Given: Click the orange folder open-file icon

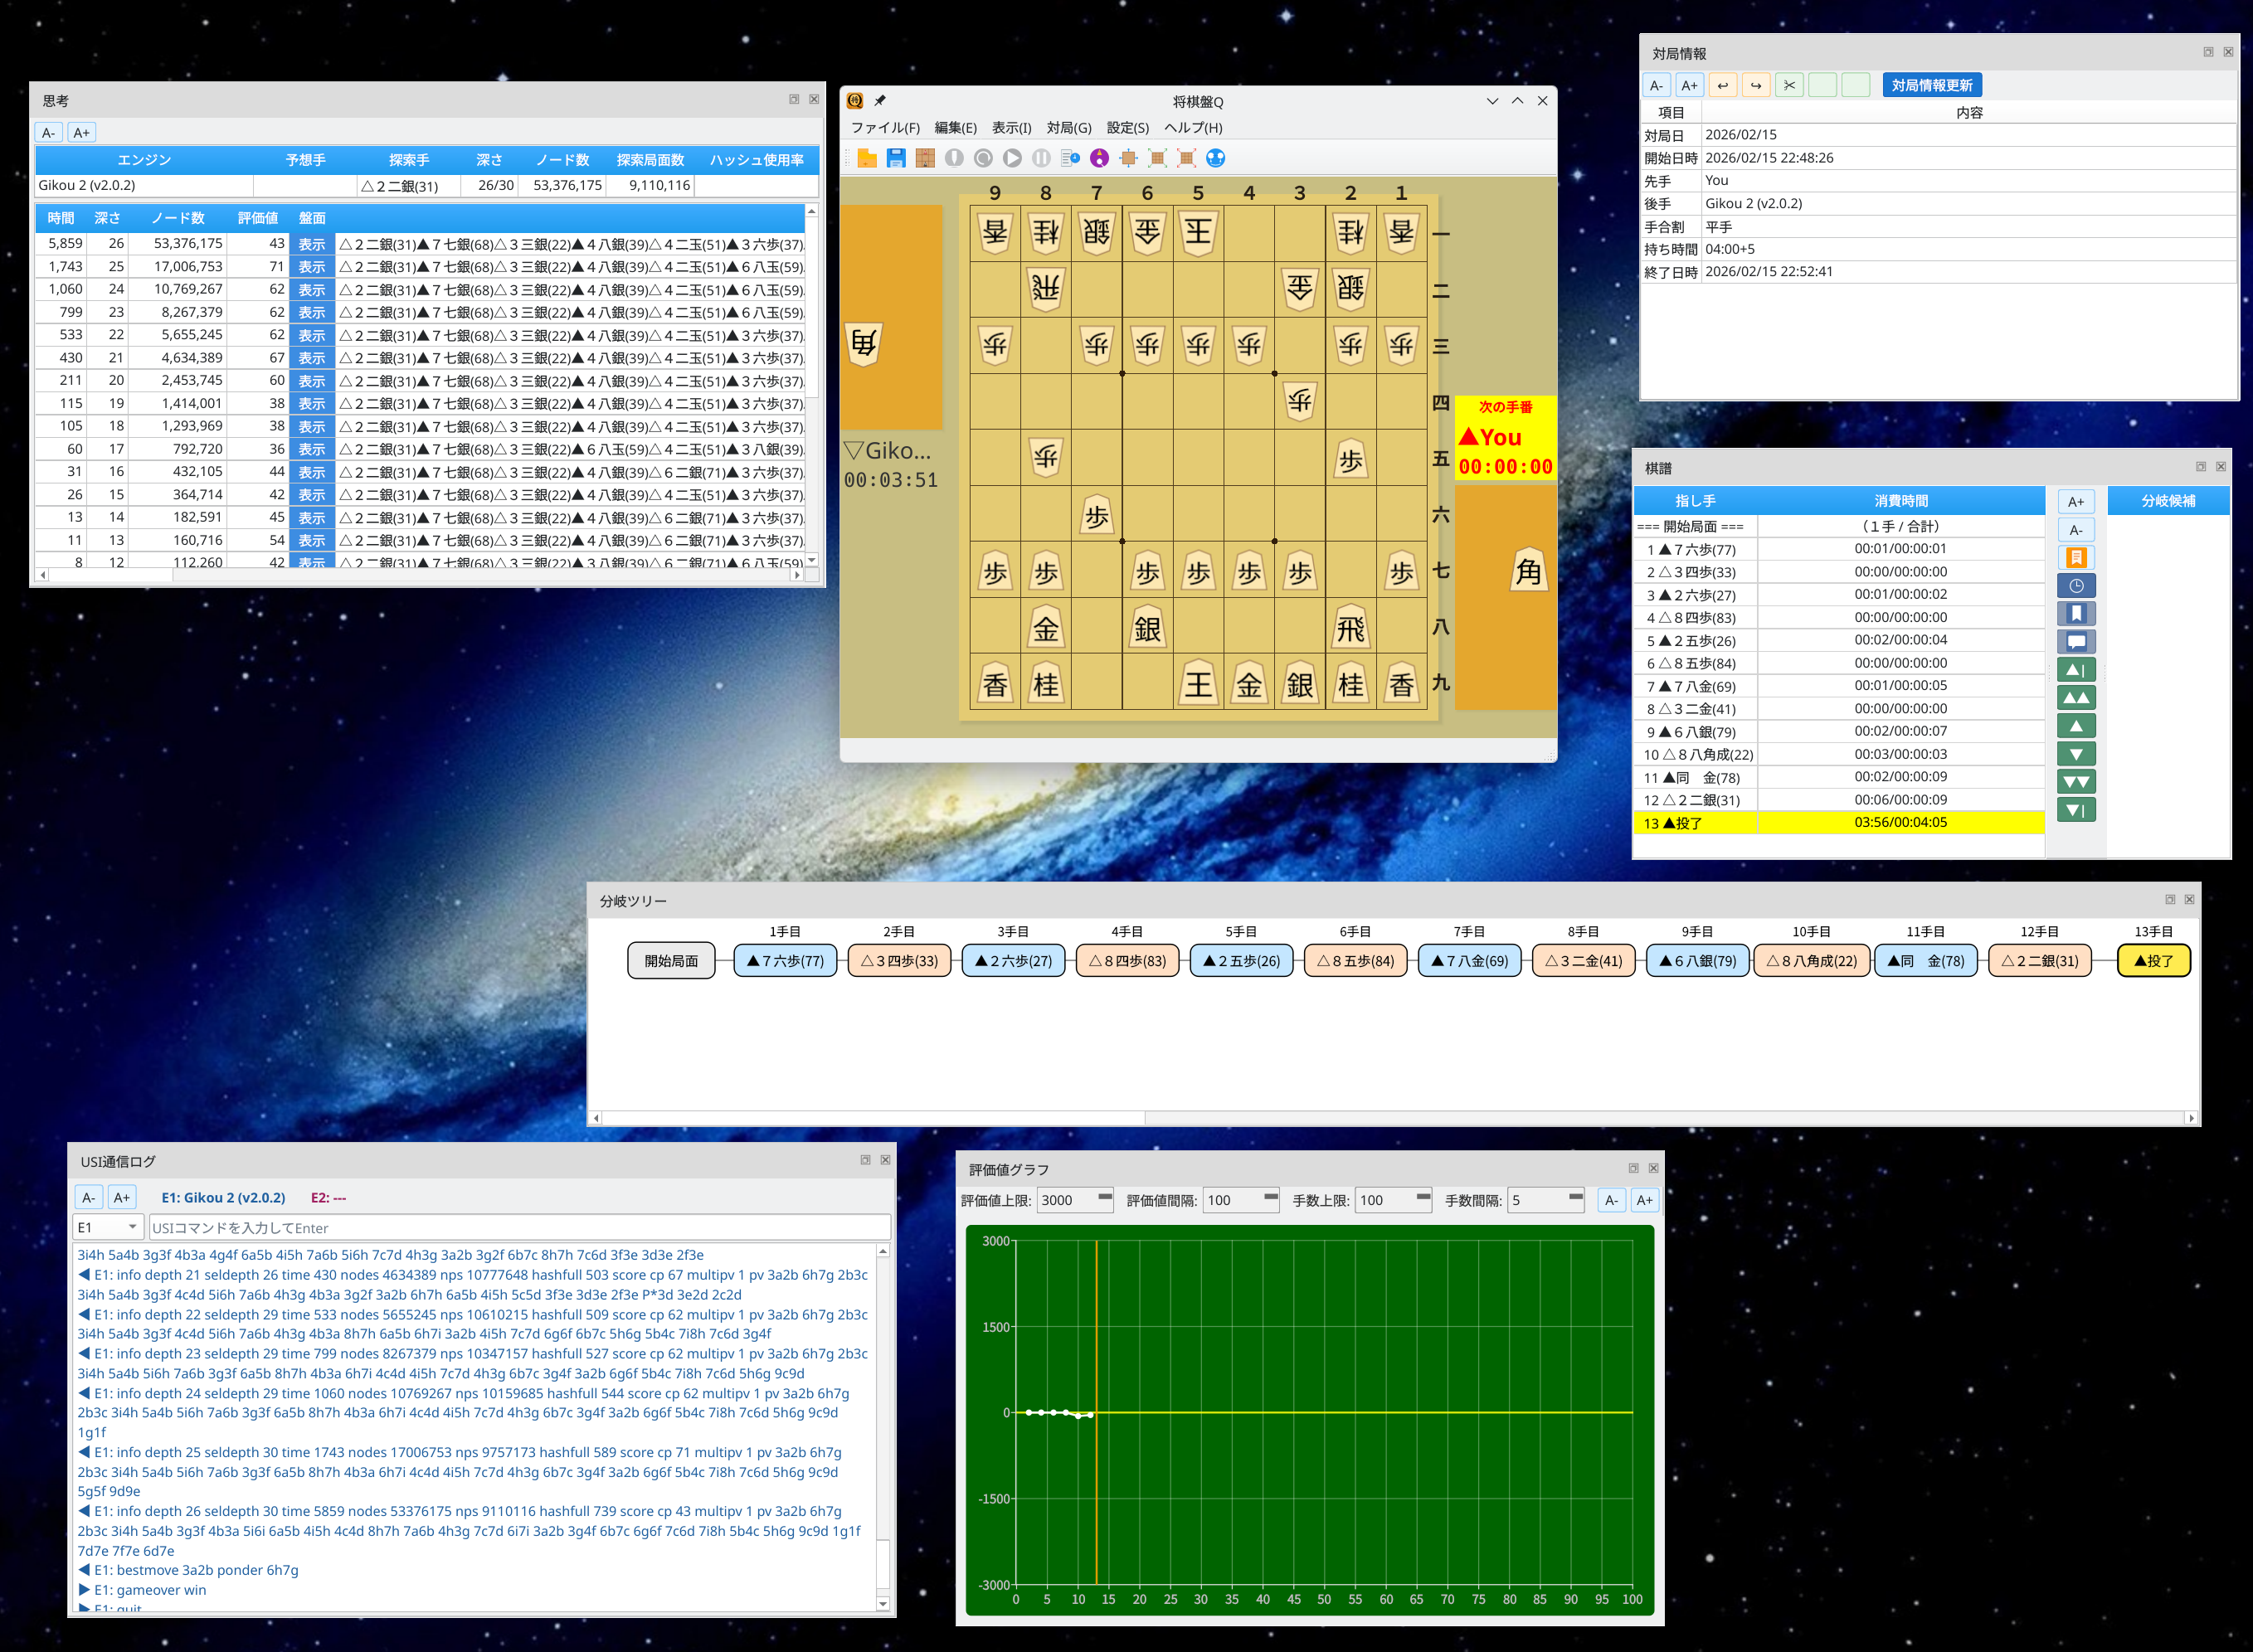Looking at the screenshot, I should click(x=867, y=158).
